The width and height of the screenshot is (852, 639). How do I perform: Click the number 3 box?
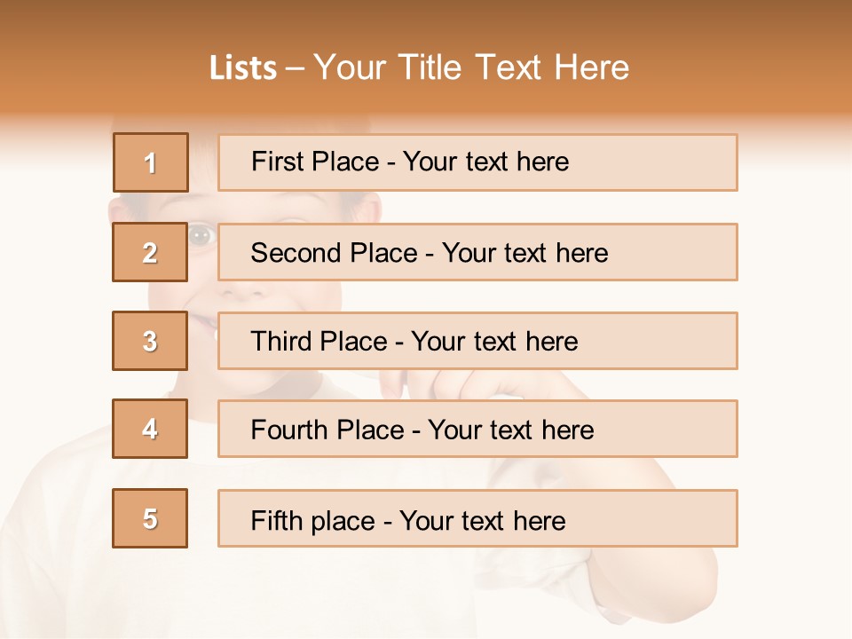(150, 341)
